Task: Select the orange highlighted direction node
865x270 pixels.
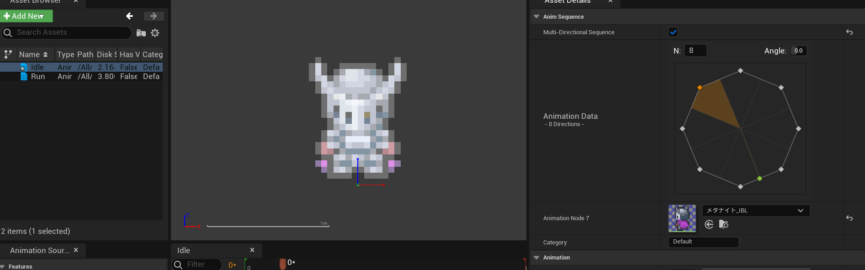Action: (700, 88)
